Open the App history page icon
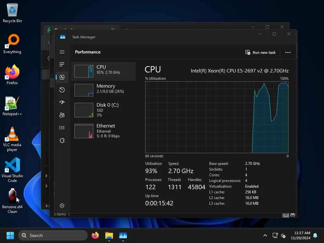Screen dimensions: 324x243 (62, 90)
